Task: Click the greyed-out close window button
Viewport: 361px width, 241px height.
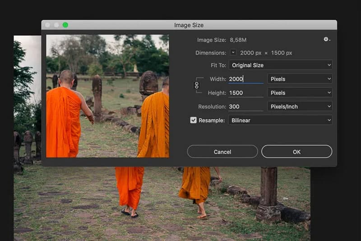Action: (48, 25)
